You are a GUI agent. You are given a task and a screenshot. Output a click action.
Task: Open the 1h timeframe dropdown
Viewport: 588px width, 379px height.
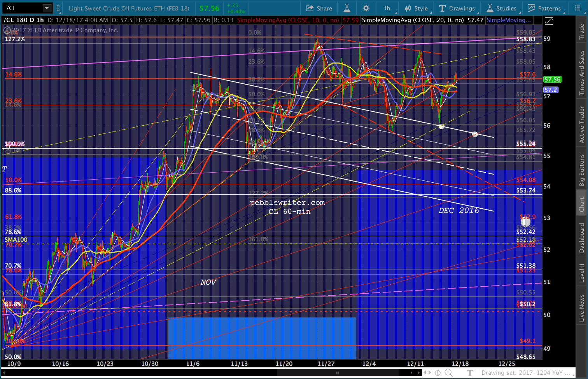pos(387,8)
